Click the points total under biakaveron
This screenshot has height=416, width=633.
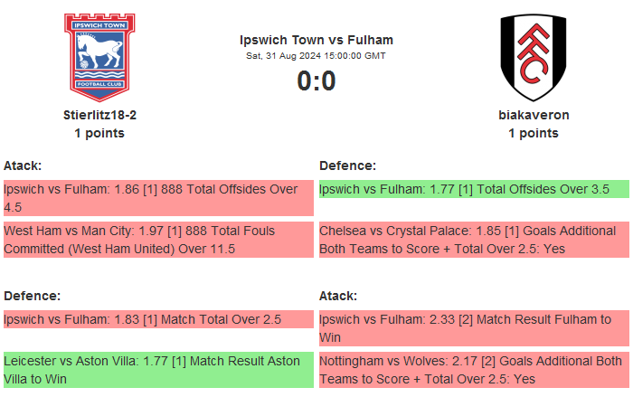[x=534, y=133]
